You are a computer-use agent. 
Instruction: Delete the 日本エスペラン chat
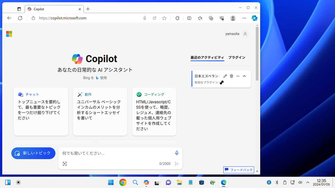click(231, 76)
